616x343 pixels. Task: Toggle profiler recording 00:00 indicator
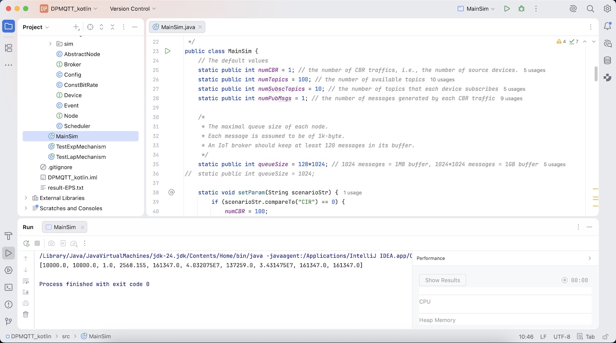(575, 280)
